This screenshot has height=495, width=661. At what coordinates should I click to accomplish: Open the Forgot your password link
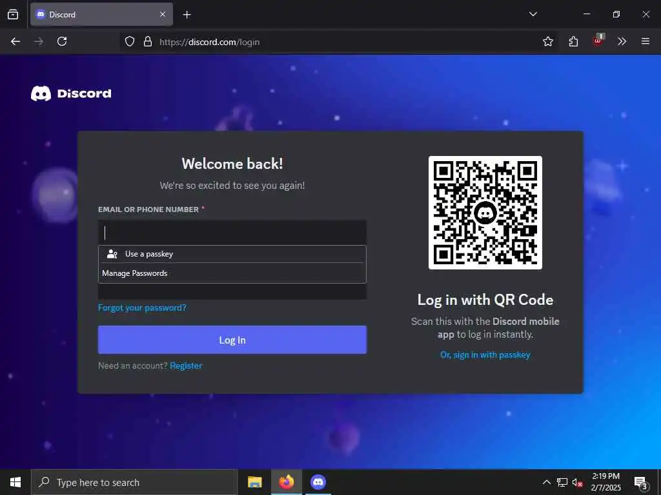point(142,307)
